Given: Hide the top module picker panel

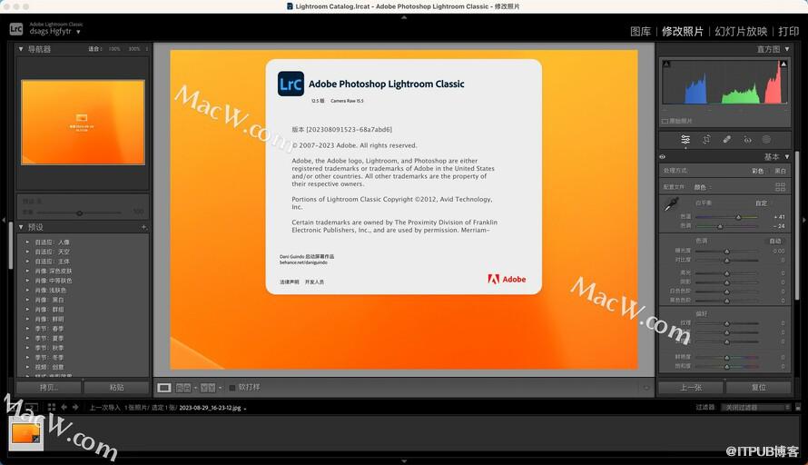Looking at the screenshot, I should [x=404, y=17].
